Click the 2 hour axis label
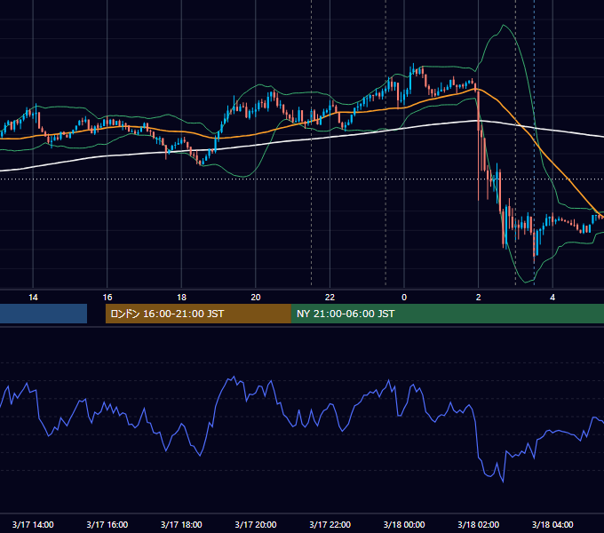 pos(479,298)
